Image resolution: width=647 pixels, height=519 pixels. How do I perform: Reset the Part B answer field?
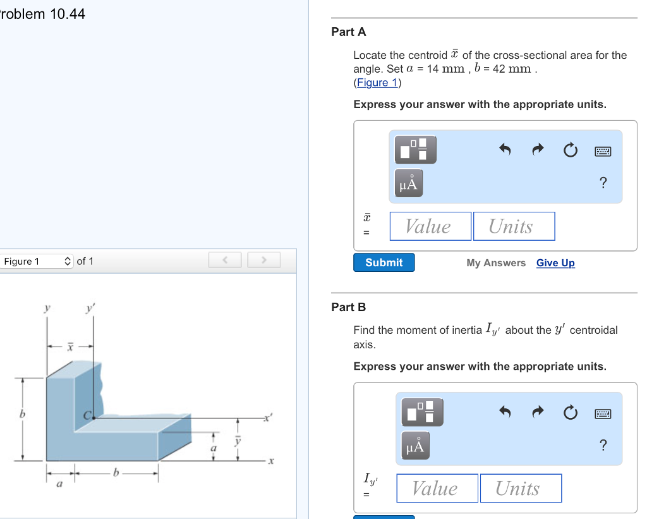570,413
